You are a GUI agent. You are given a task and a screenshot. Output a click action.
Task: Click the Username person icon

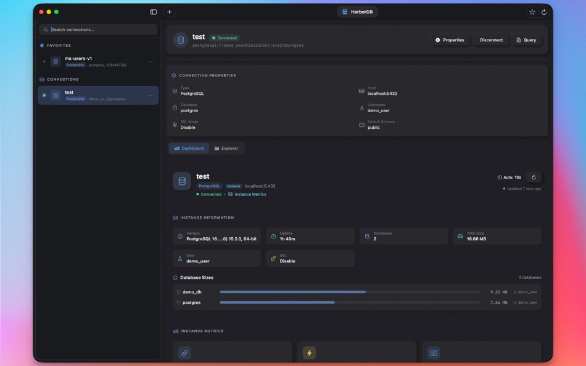click(x=361, y=108)
